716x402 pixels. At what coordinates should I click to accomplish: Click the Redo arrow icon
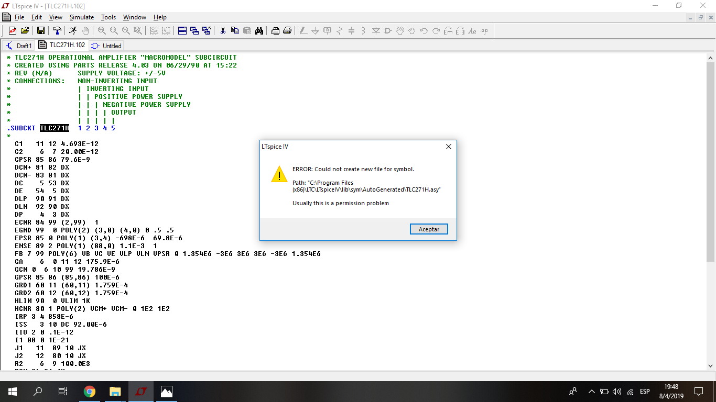436,31
